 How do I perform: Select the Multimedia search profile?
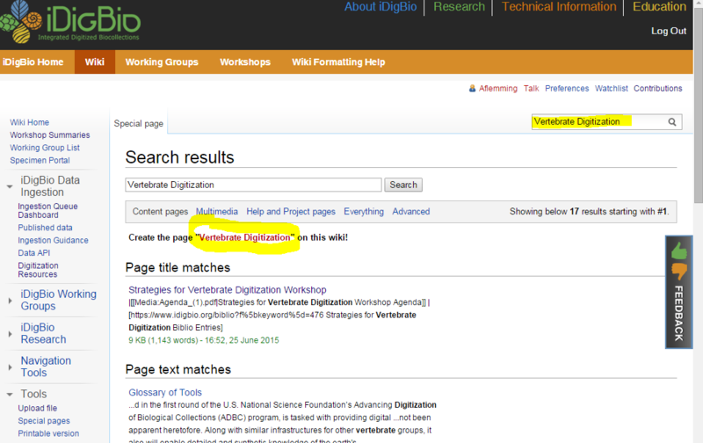pos(216,212)
